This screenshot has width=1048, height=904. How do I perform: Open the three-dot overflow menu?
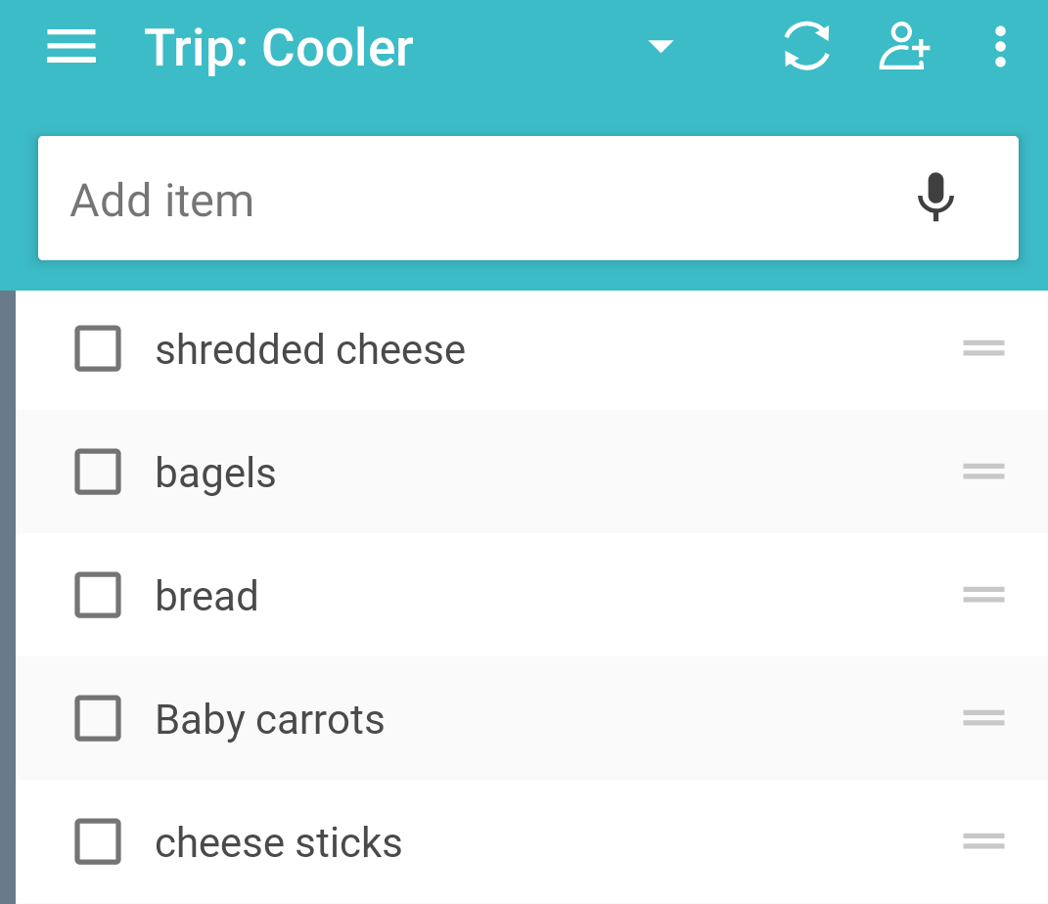click(1000, 47)
